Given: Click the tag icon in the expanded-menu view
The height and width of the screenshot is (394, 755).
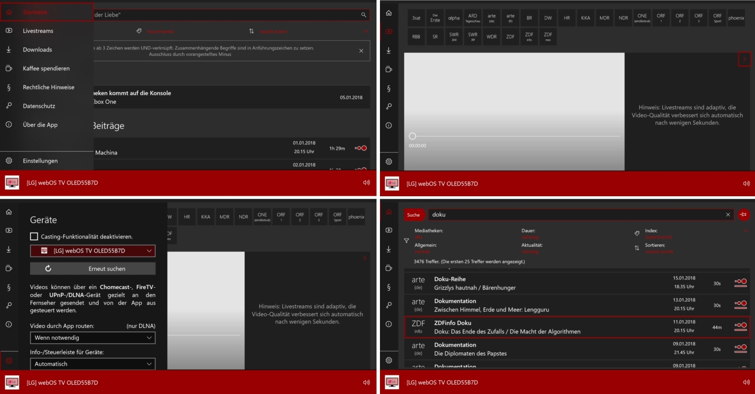Looking at the screenshot, I should 139,31.
